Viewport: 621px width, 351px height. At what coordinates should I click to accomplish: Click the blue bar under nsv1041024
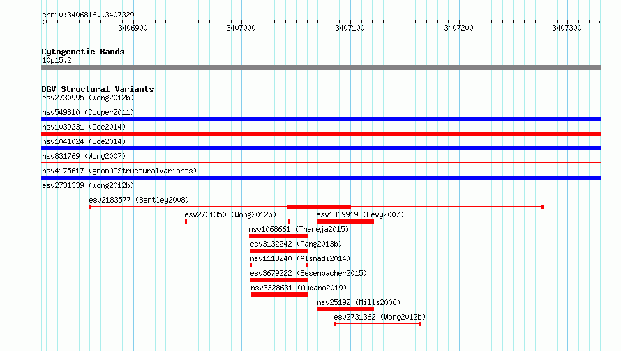[321, 148]
